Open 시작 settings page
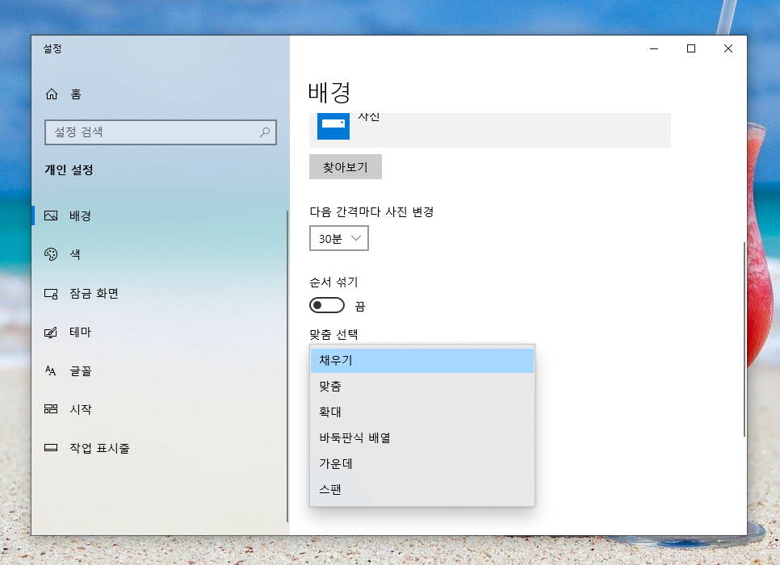The image size is (780, 565). coord(81,409)
